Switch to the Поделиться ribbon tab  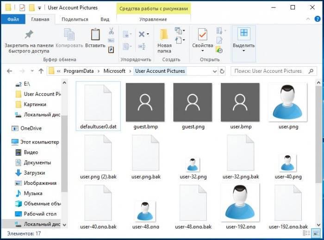click(x=75, y=19)
